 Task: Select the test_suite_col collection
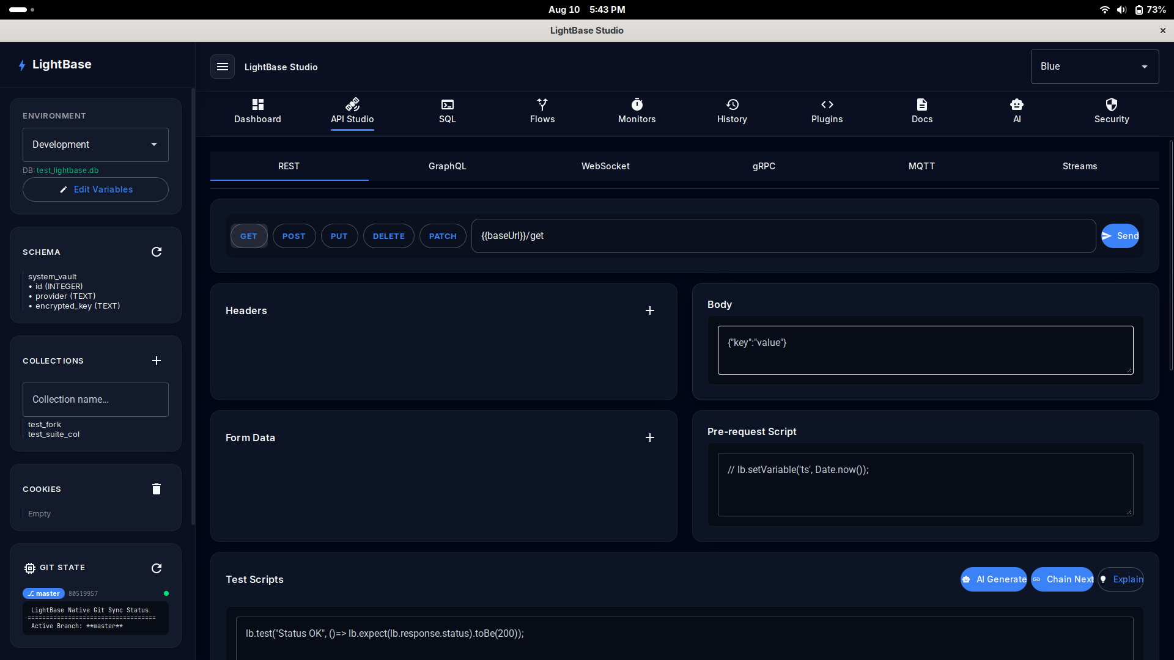click(x=54, y=435)
